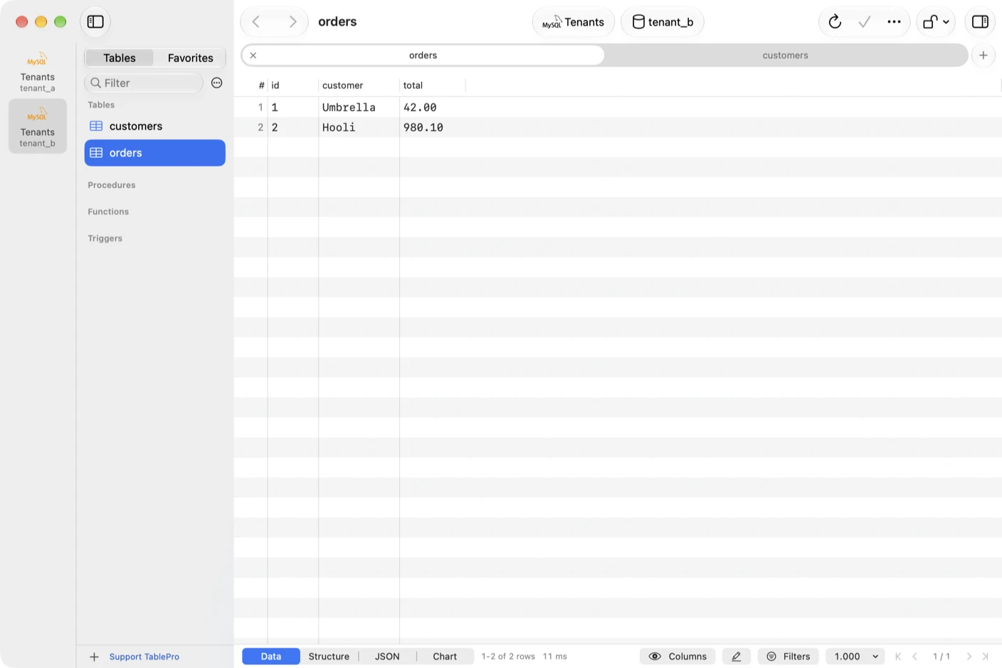
Task: Select the Data view tab
Action: pyautogui.click(x=271, y=657)
